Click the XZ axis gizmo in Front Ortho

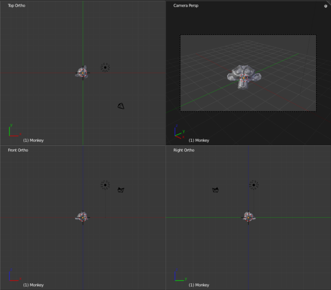pyautogui.click(x=14, y=275)
